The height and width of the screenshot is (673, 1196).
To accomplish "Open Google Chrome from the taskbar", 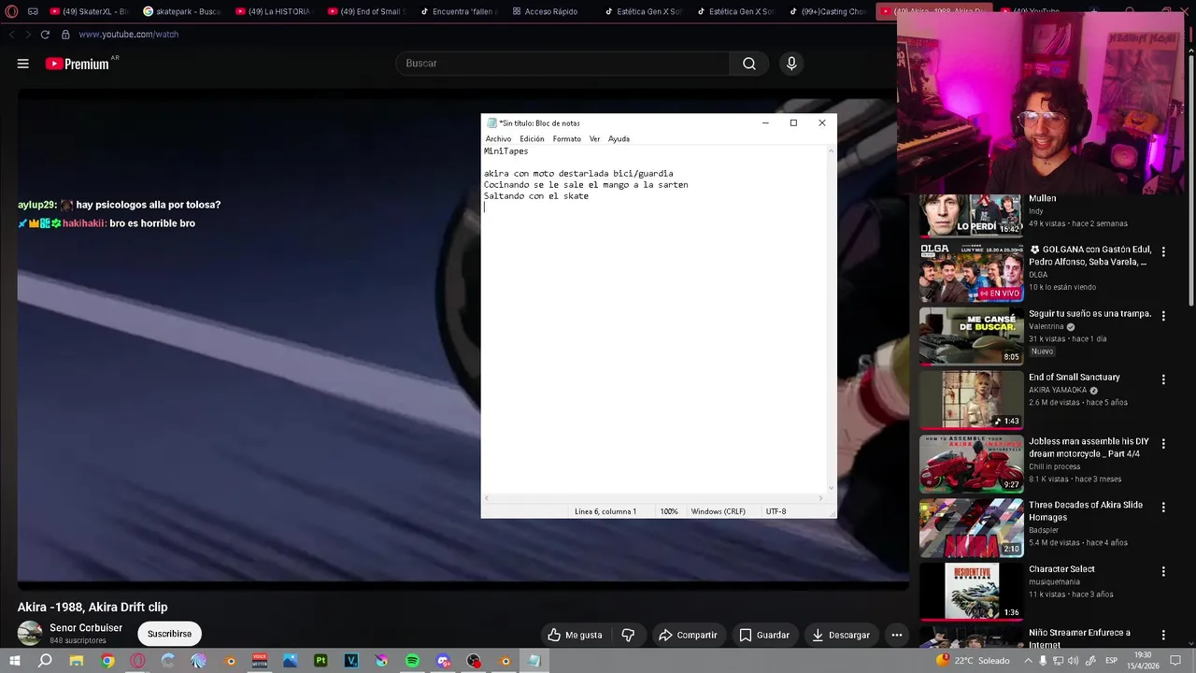I will click(x=107, y=661).
